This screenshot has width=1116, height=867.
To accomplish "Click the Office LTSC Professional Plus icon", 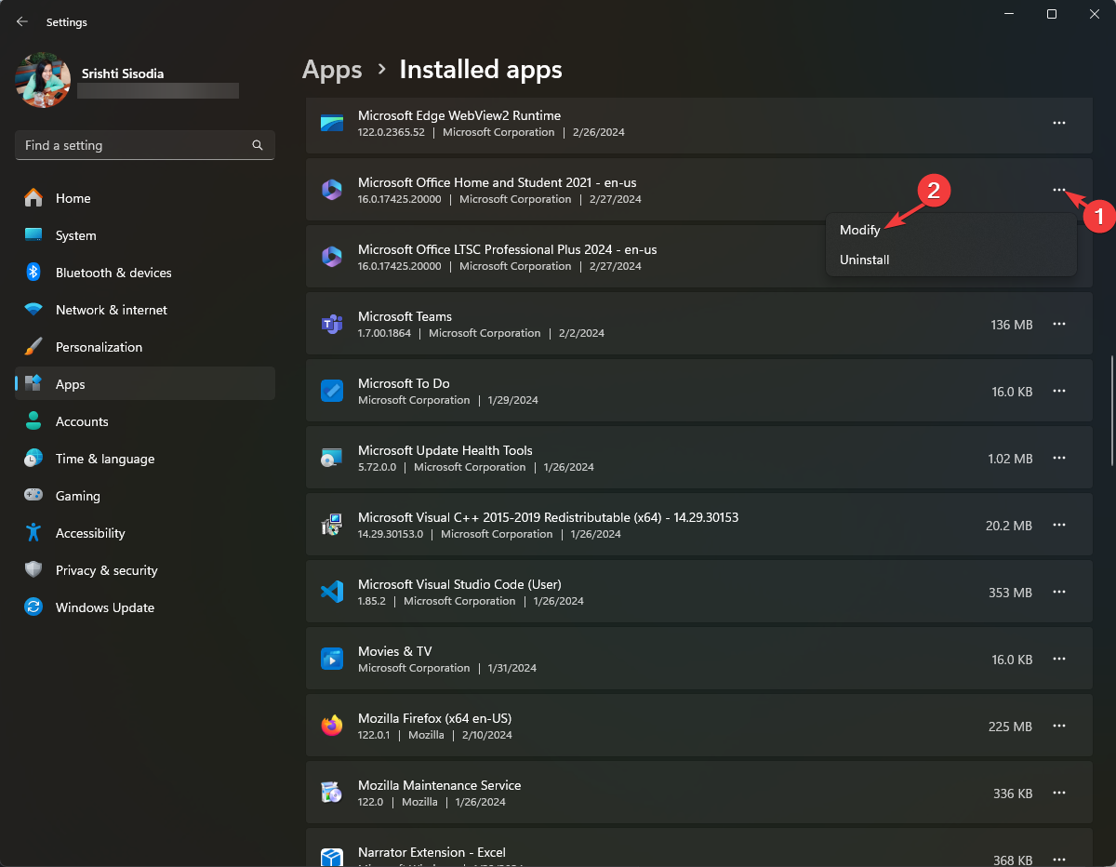I will tap(332, 257).
